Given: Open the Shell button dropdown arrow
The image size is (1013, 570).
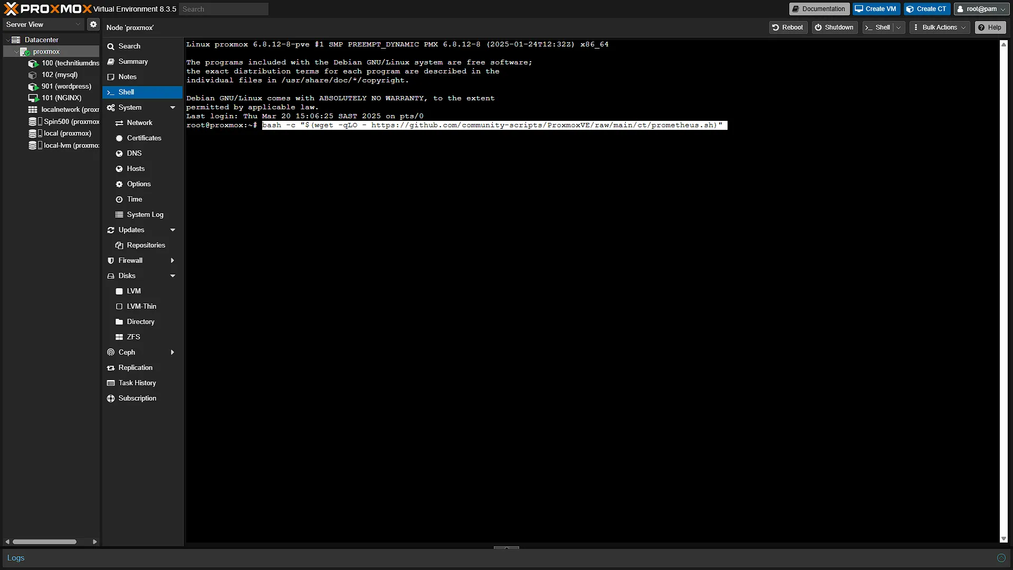Looking at the screenshot, I should pos(899,27).
